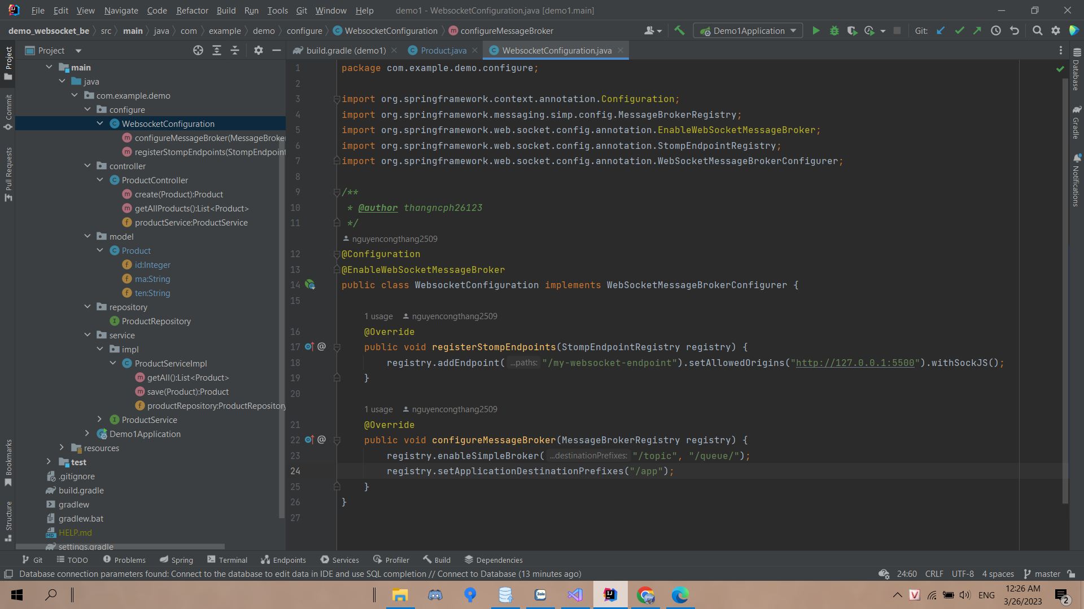Collapse the controller folder
1084x609 pixels.
(x=88, y=166)
